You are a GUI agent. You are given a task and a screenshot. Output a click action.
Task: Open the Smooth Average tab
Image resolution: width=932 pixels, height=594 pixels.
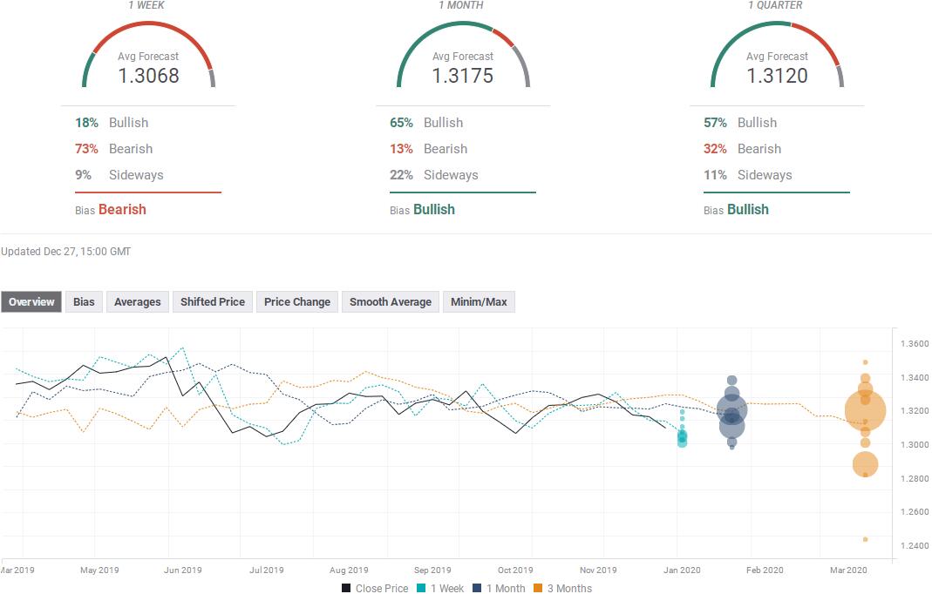(391, 301)
